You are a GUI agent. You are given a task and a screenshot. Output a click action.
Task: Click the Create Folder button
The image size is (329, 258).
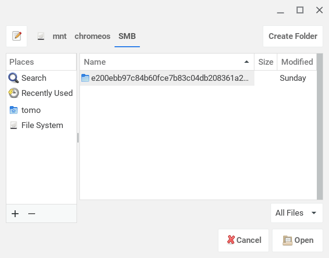[x=293, y=36]
